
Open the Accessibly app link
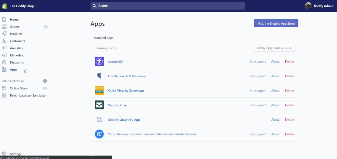point(116,62)
